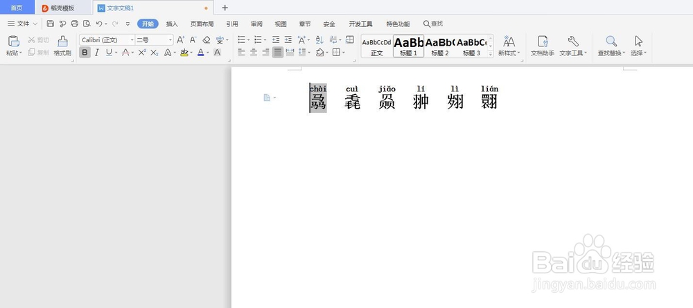Click the redo arrow icon

115,24
